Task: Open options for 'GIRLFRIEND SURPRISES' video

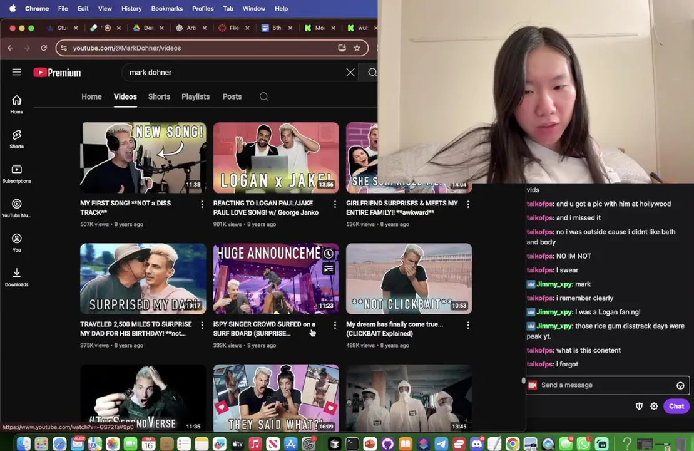Action: (468, 204)
